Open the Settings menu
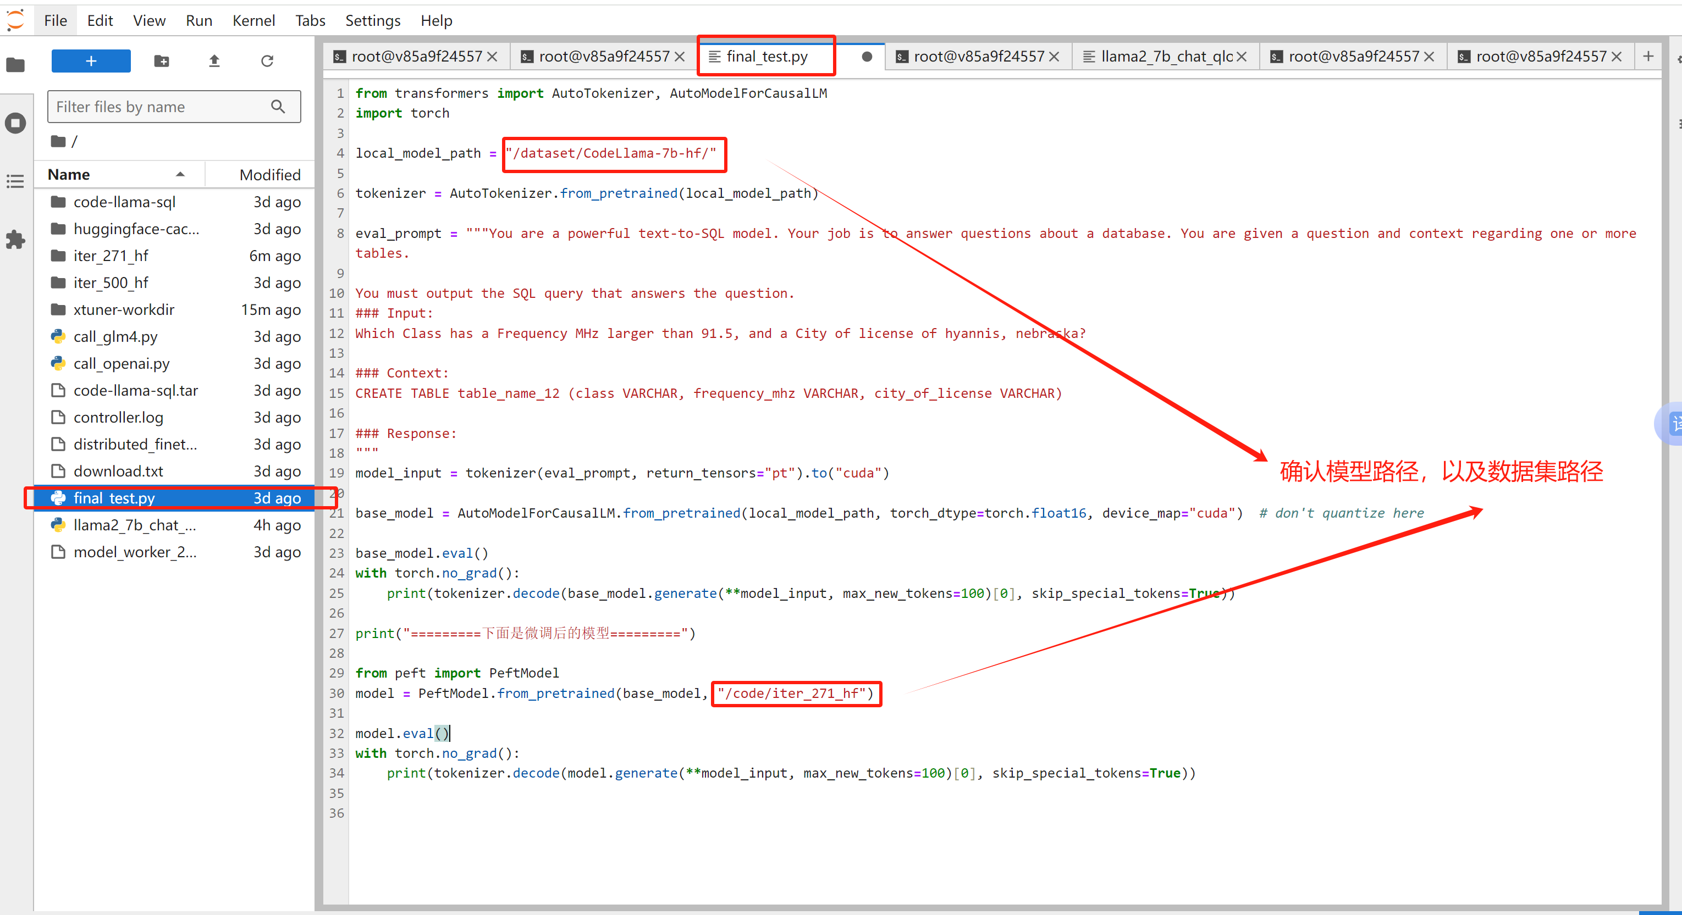1682x915 pixels. click(x=372, y=20)
